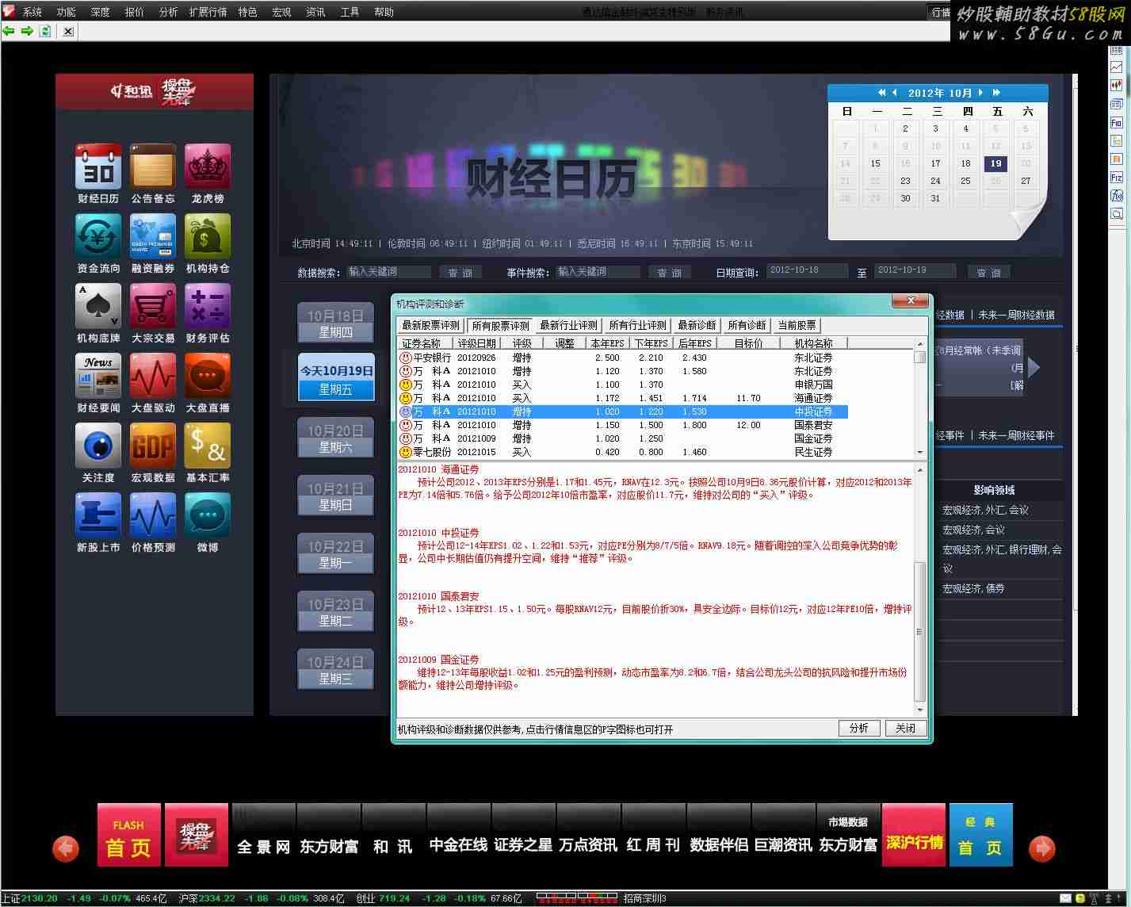
Task: Switch to 所有诊断 tab
Action: (x=747, y=325)
